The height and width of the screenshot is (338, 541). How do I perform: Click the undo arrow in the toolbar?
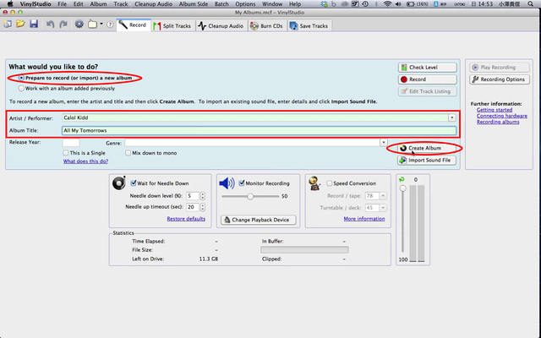click(50, 25)
